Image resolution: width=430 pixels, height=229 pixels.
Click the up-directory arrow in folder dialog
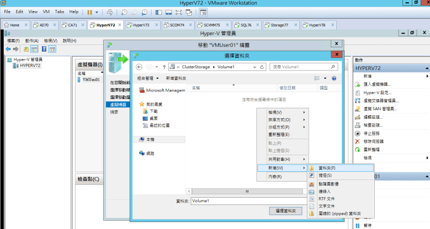click(x=163, y=67)
